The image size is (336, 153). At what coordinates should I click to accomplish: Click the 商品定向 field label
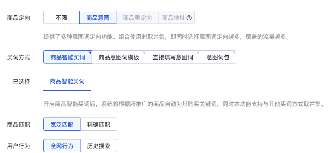click(19, 18)
